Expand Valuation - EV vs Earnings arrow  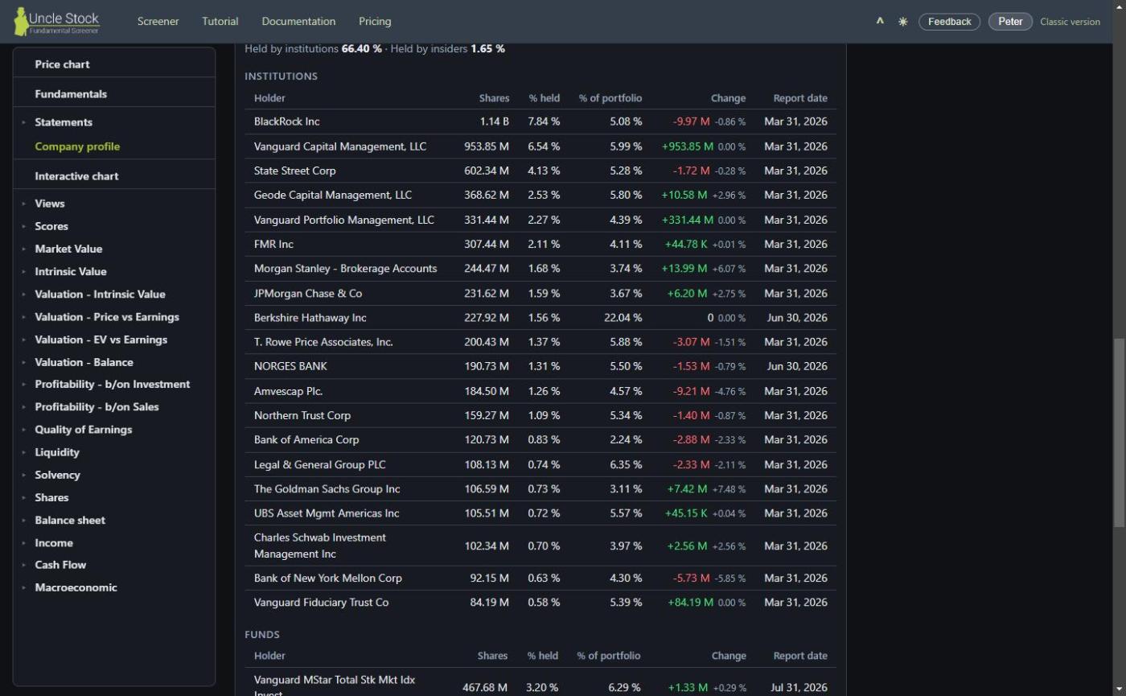(x=24, y=340)
